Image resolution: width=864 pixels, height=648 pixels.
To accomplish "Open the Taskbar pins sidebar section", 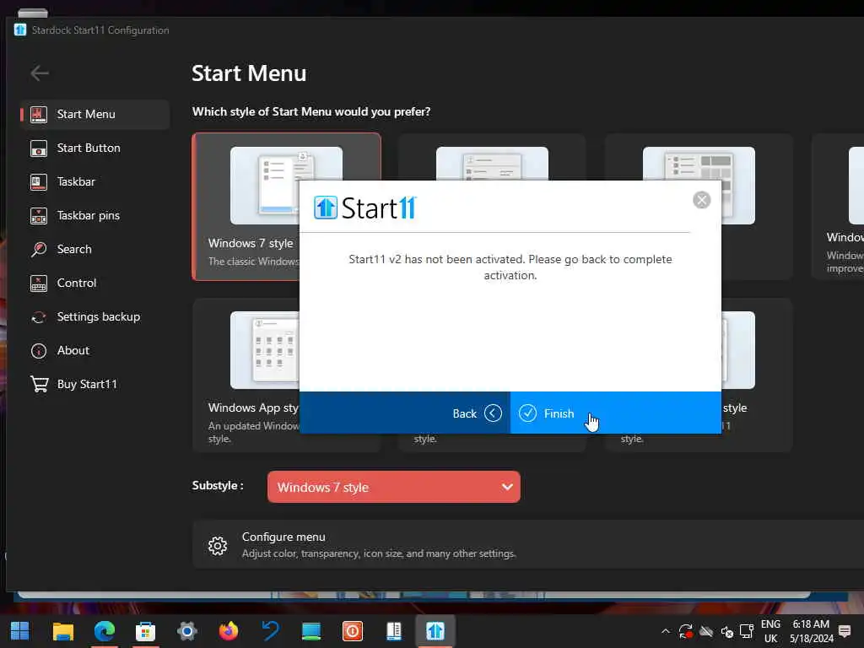I will click(94, 215).
